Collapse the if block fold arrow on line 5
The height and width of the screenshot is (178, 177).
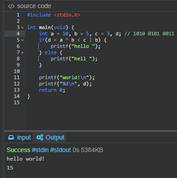pyautogui.click(x=22, y=40)
